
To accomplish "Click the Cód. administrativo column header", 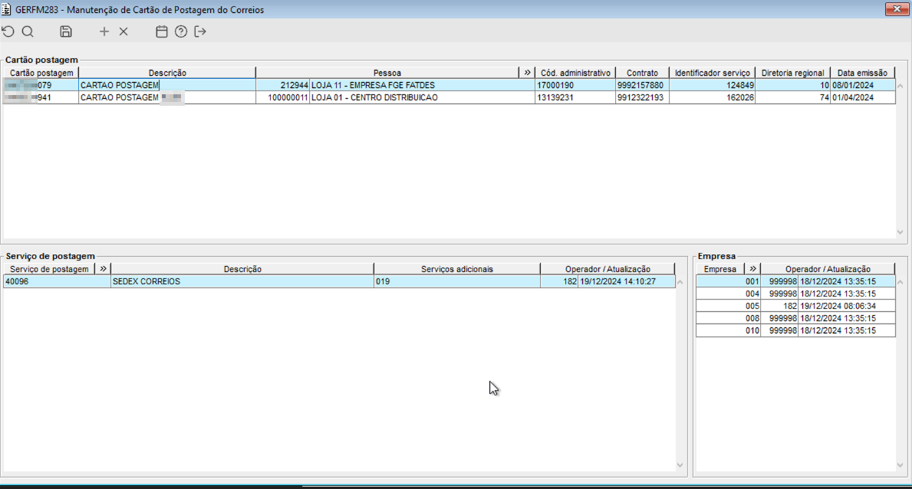I will [575, 73].
